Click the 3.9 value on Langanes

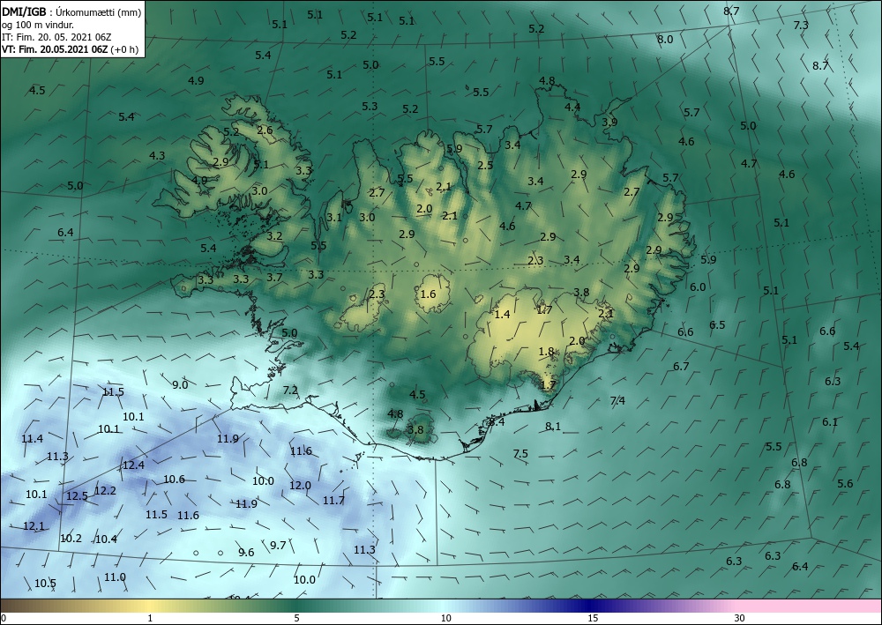point(609,122)
